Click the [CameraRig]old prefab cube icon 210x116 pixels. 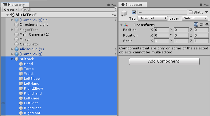pyautogui.click(x=17, y=20)
